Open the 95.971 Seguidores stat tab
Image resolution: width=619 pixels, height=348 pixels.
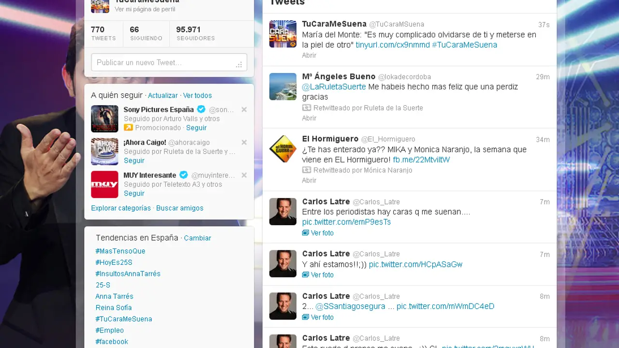point(195,33)
